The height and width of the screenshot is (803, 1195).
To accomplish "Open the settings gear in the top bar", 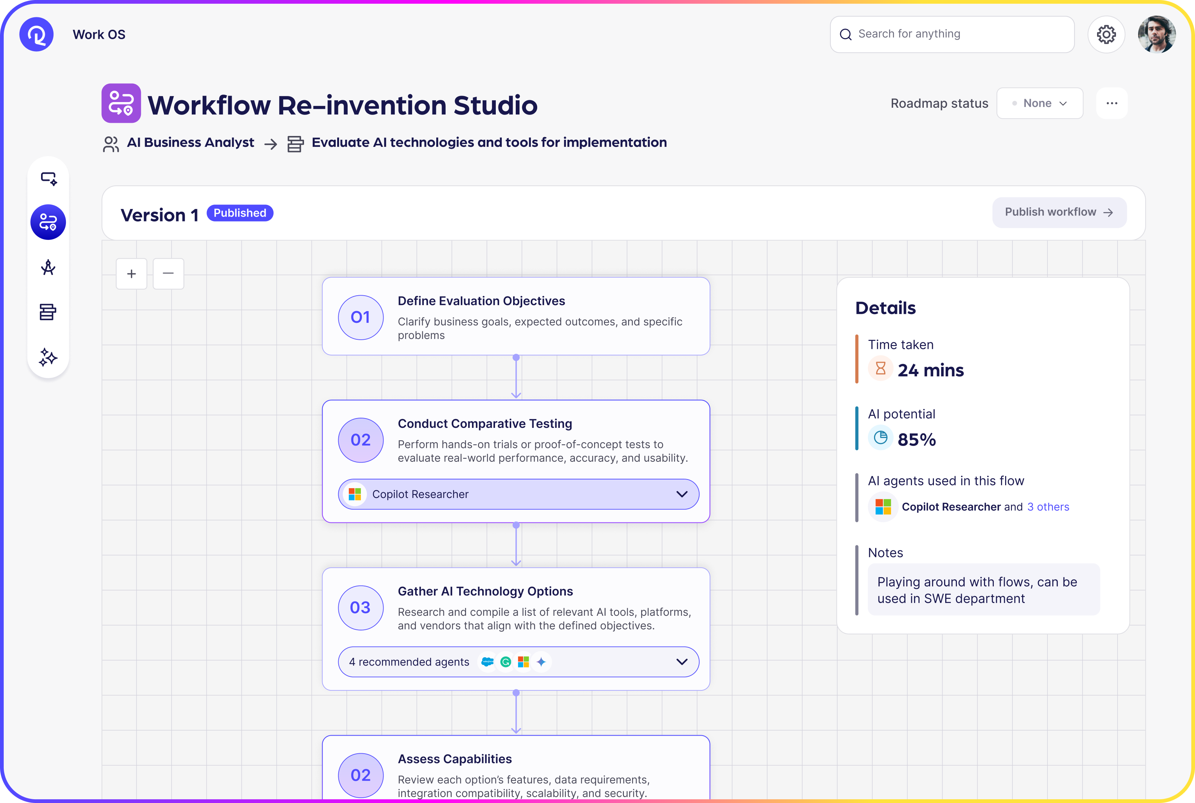I will click(1106, 34).
